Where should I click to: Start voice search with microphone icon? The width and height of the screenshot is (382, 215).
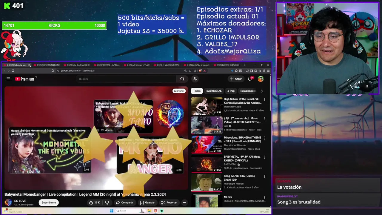(195, 79)
